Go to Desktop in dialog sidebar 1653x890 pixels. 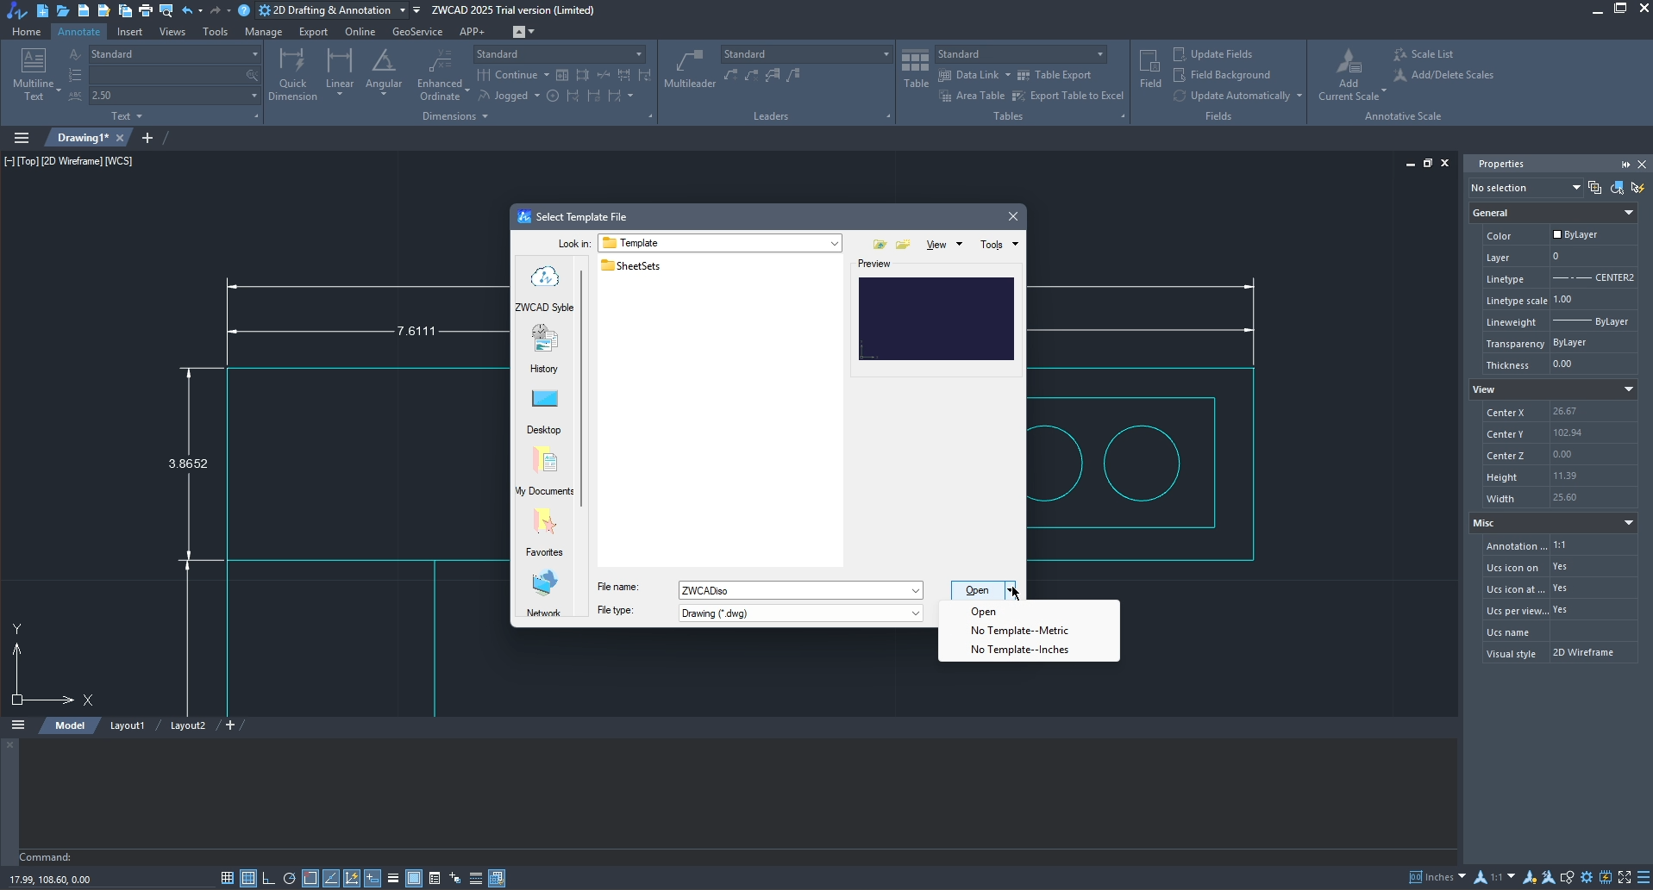(x=544, y=411)
